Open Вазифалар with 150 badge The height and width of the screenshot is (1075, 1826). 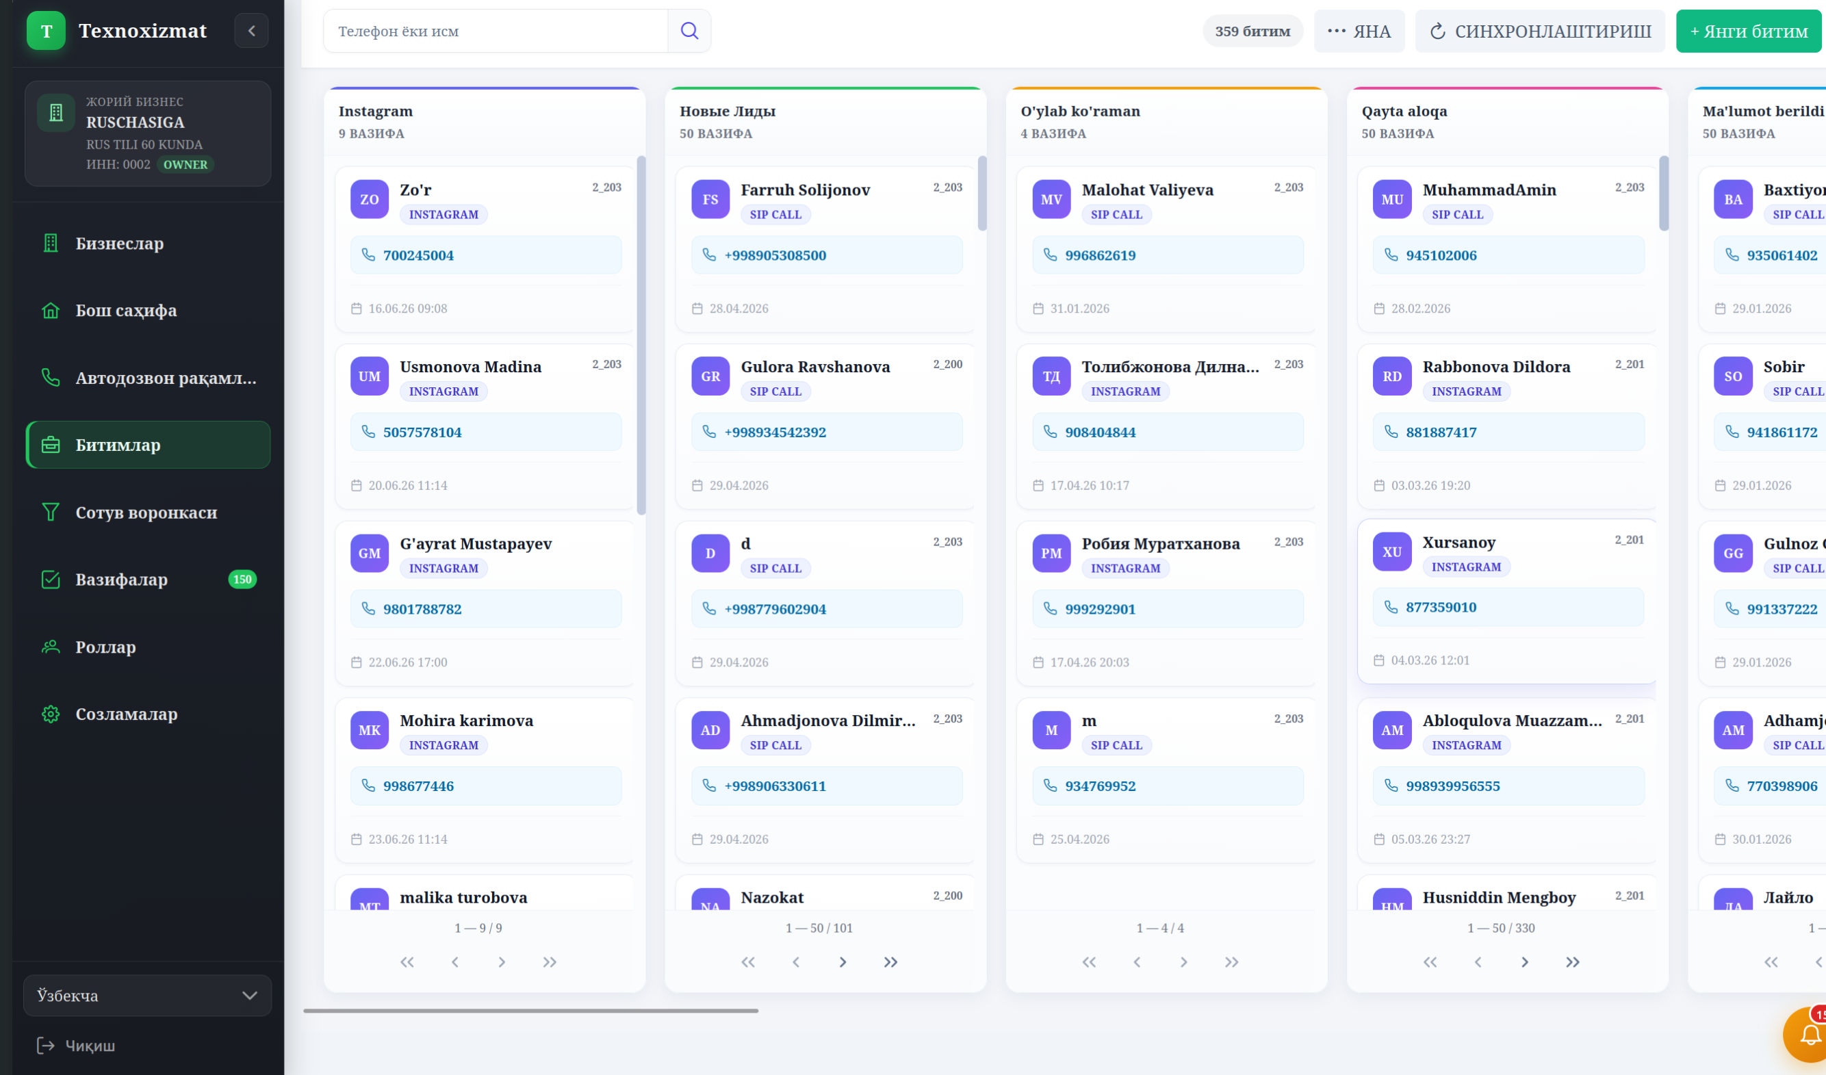tap(148, 580)
